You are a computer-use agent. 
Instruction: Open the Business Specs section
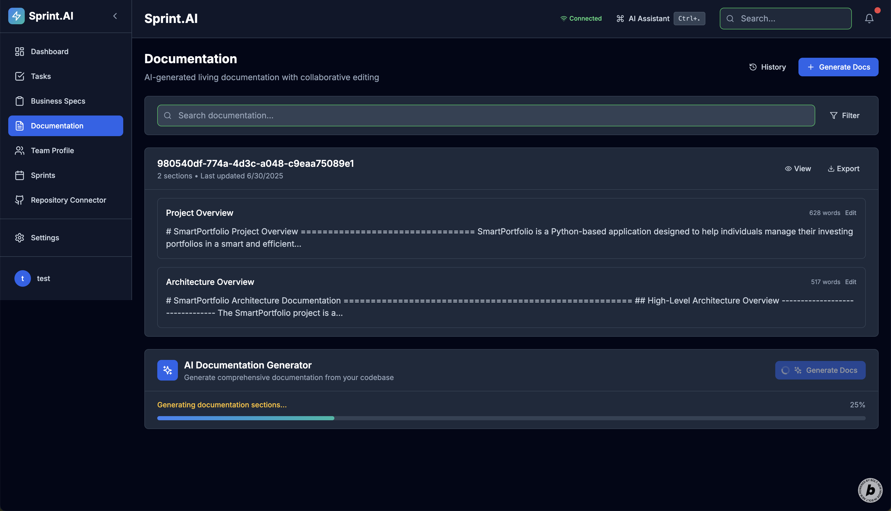58,101
